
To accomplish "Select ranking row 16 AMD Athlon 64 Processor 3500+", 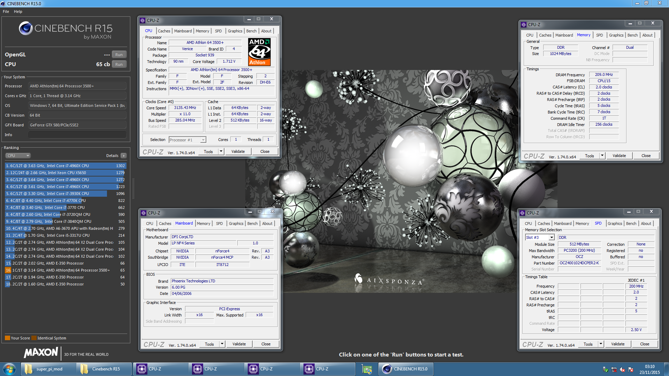I will 66,270.
